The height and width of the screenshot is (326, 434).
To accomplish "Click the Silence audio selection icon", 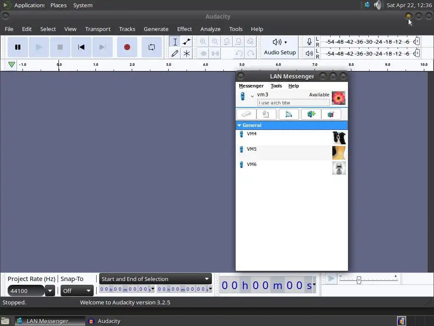I will [215, 53].
